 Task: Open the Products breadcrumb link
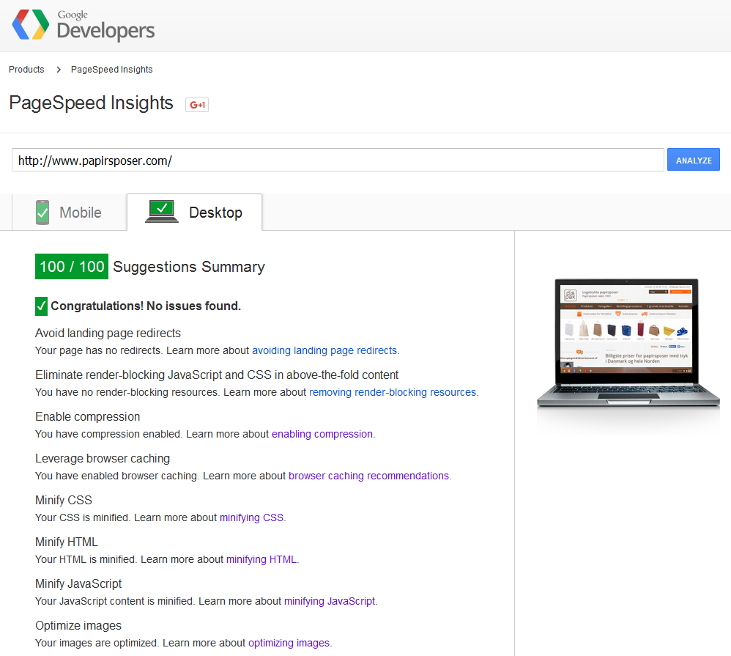click(x=26, y=70)
